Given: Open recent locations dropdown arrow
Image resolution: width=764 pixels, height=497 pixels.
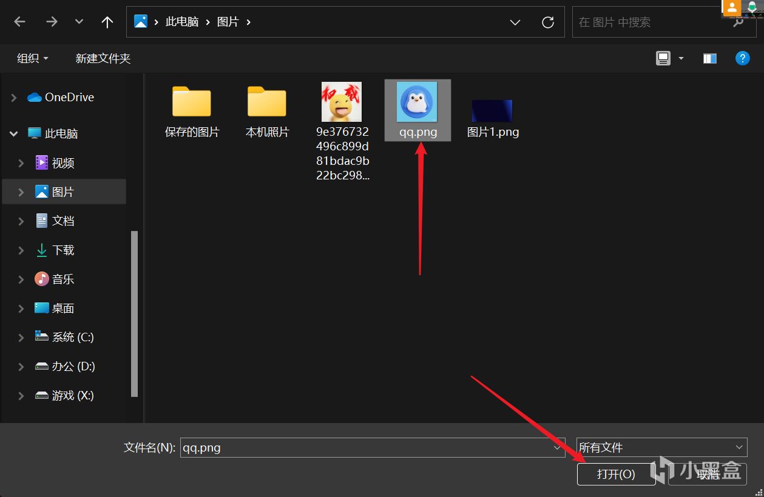Looking at the screenshot, I should pyautogui.click(x=79, y=22).
